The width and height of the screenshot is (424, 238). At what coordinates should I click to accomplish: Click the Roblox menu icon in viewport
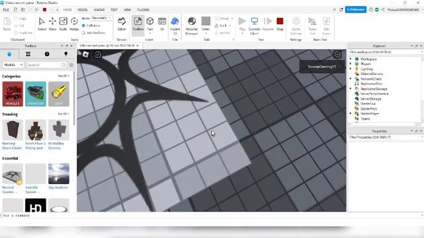point(85,54)
